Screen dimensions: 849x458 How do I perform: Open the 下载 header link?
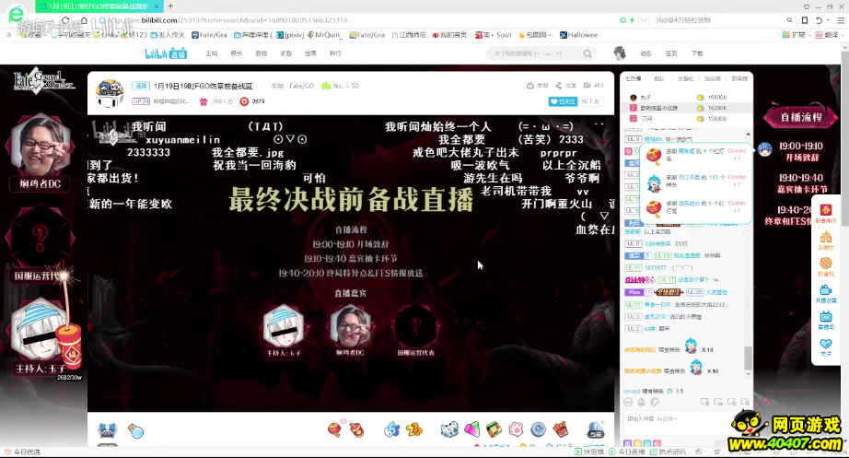[x=697, y=53]
